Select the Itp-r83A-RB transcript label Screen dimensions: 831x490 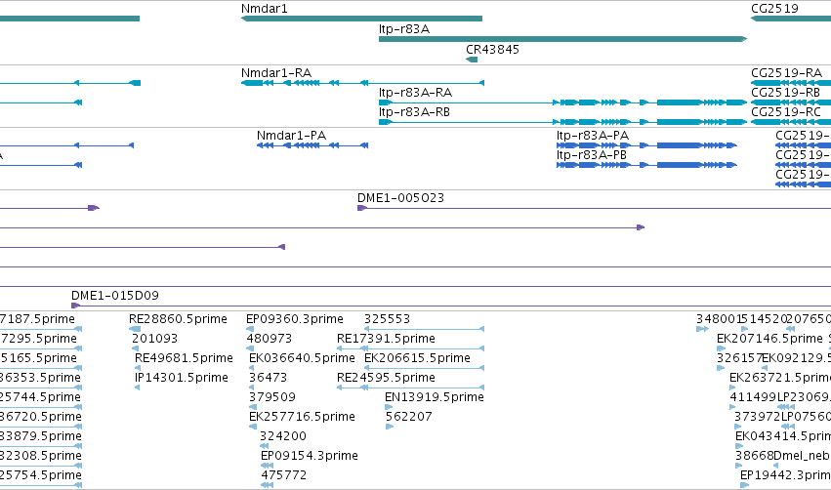coord(414,112)
